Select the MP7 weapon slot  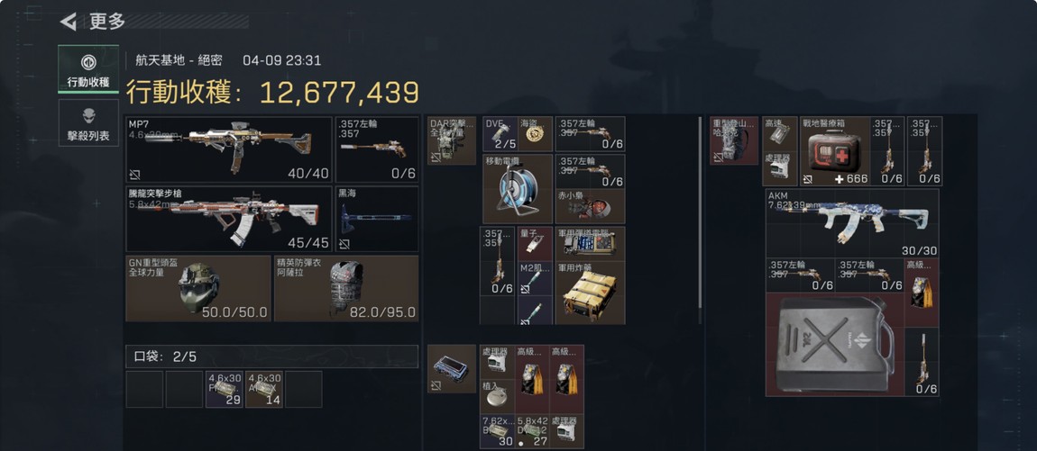click(x=229, y=150)
